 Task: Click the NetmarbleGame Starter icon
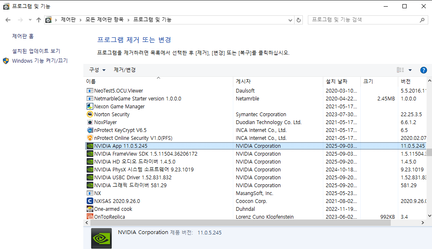[x=90, y=98]
